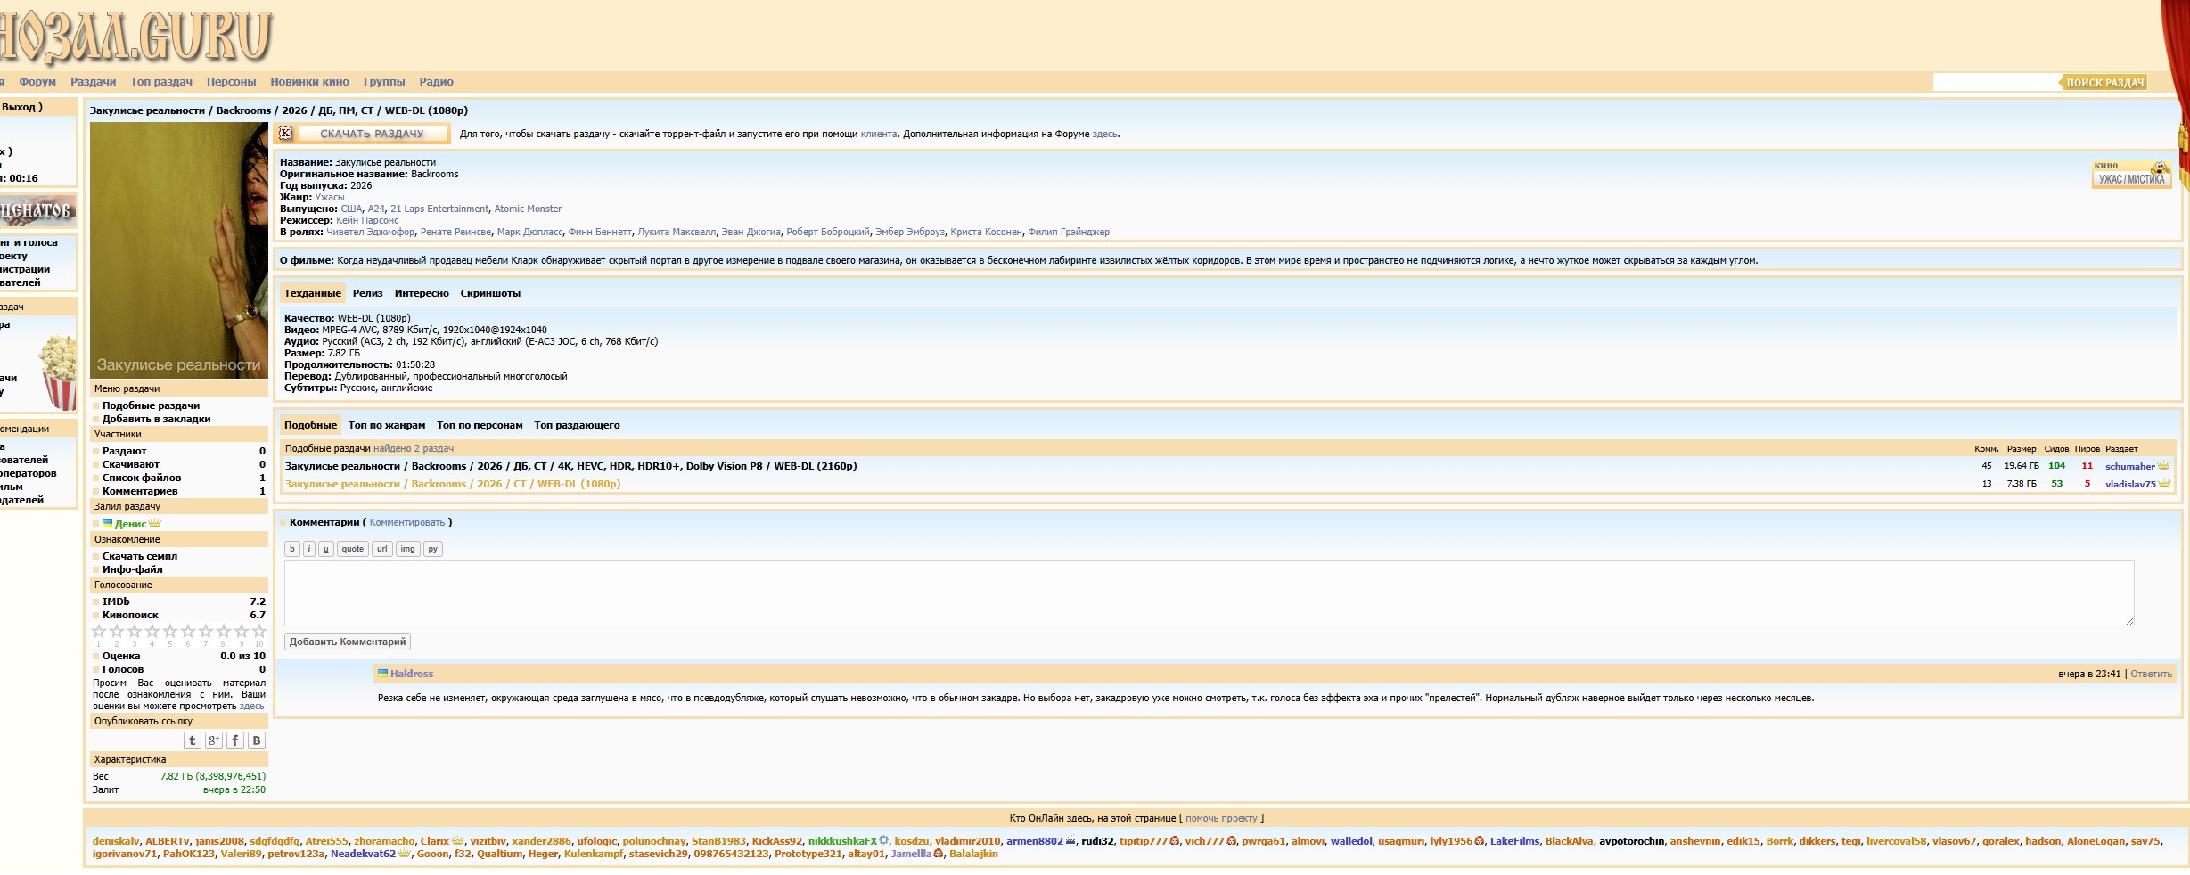Insert a quote tag in the comment
This screenshot has width=2190, height=875.
[x=353, y=549]
